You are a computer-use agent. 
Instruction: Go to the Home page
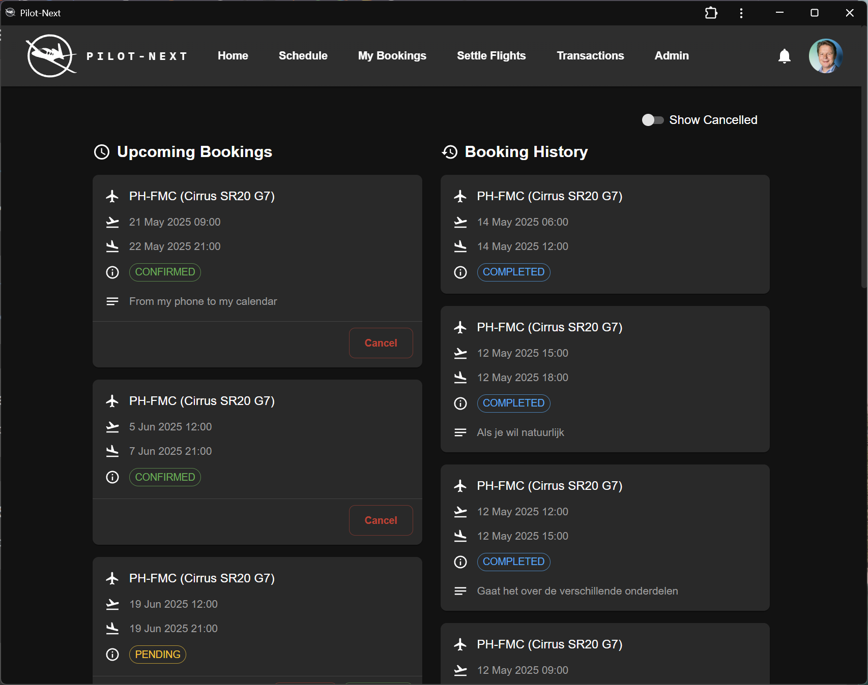click(x=233, y=56)
